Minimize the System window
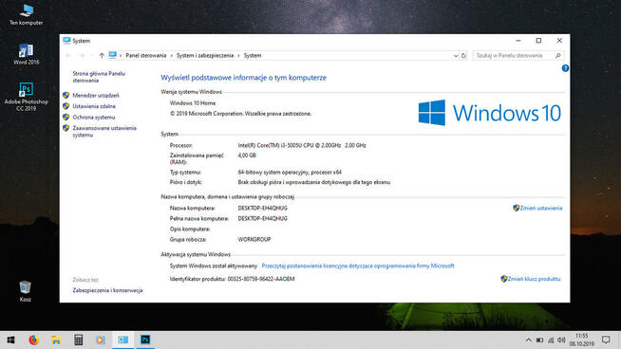The image size is (621, 349). [518, 41]
